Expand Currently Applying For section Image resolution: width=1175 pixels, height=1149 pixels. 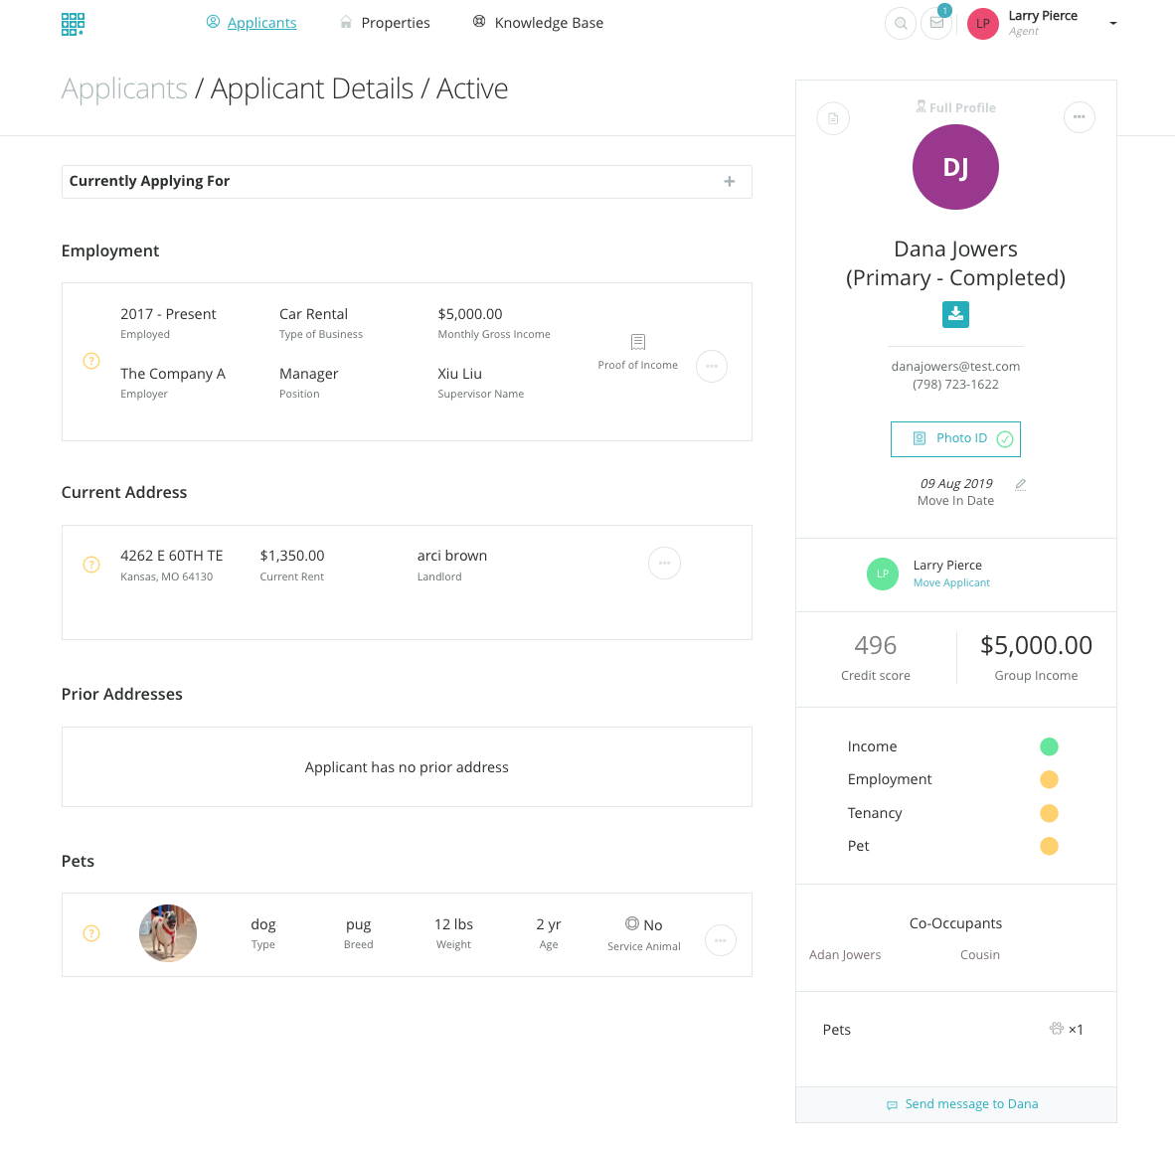[x=730, y=181]
